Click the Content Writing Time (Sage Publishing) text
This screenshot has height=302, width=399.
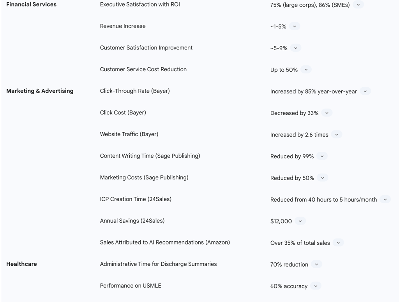tap(150, 156)
